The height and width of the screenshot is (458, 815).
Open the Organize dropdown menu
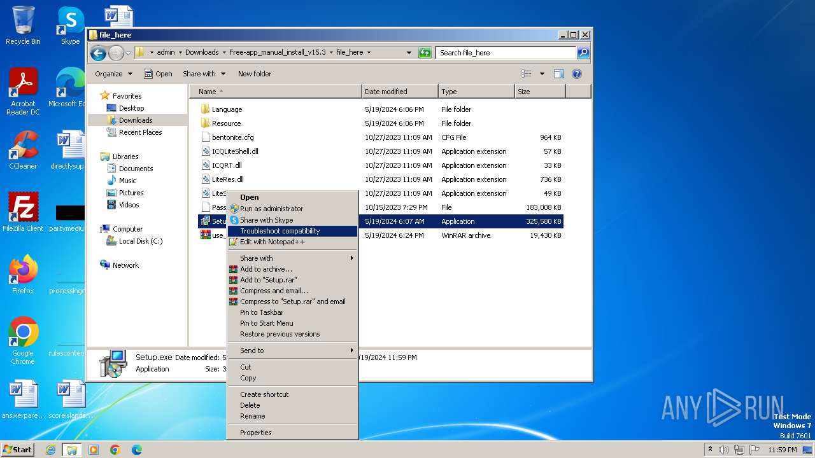point(113,74)
